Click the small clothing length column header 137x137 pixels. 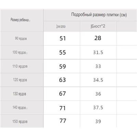(x=61, y=26)
